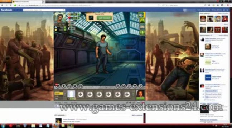Open the woman's portrait in the friends bar
Image resolution: width=232 pixels, height=128 pixels.
click(x=140, y=94)
